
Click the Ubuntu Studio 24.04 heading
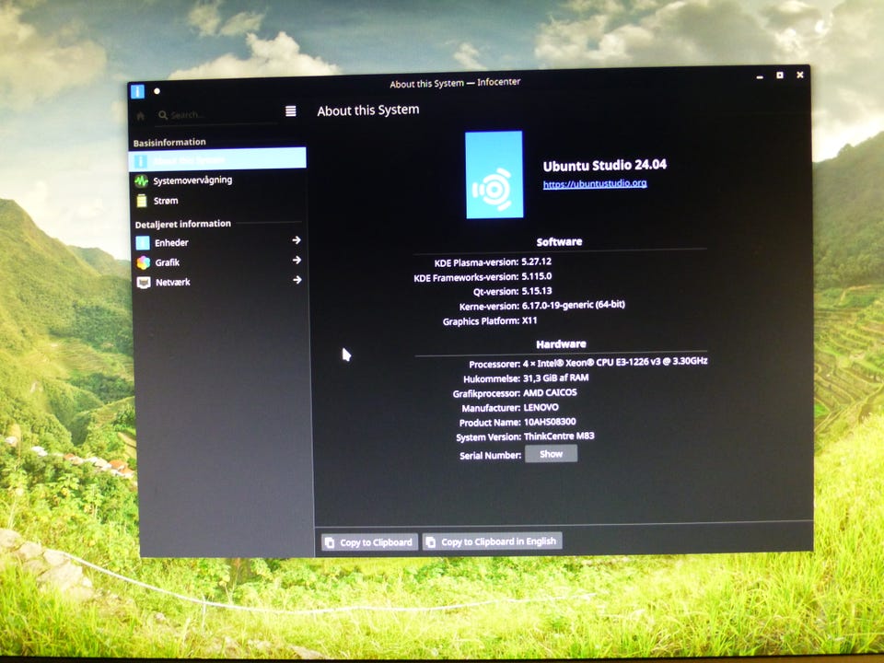605,165
